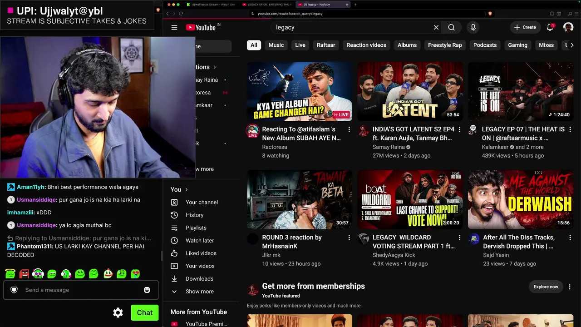
Task: Open Downloads in sidebar
Action: point(199,278)
